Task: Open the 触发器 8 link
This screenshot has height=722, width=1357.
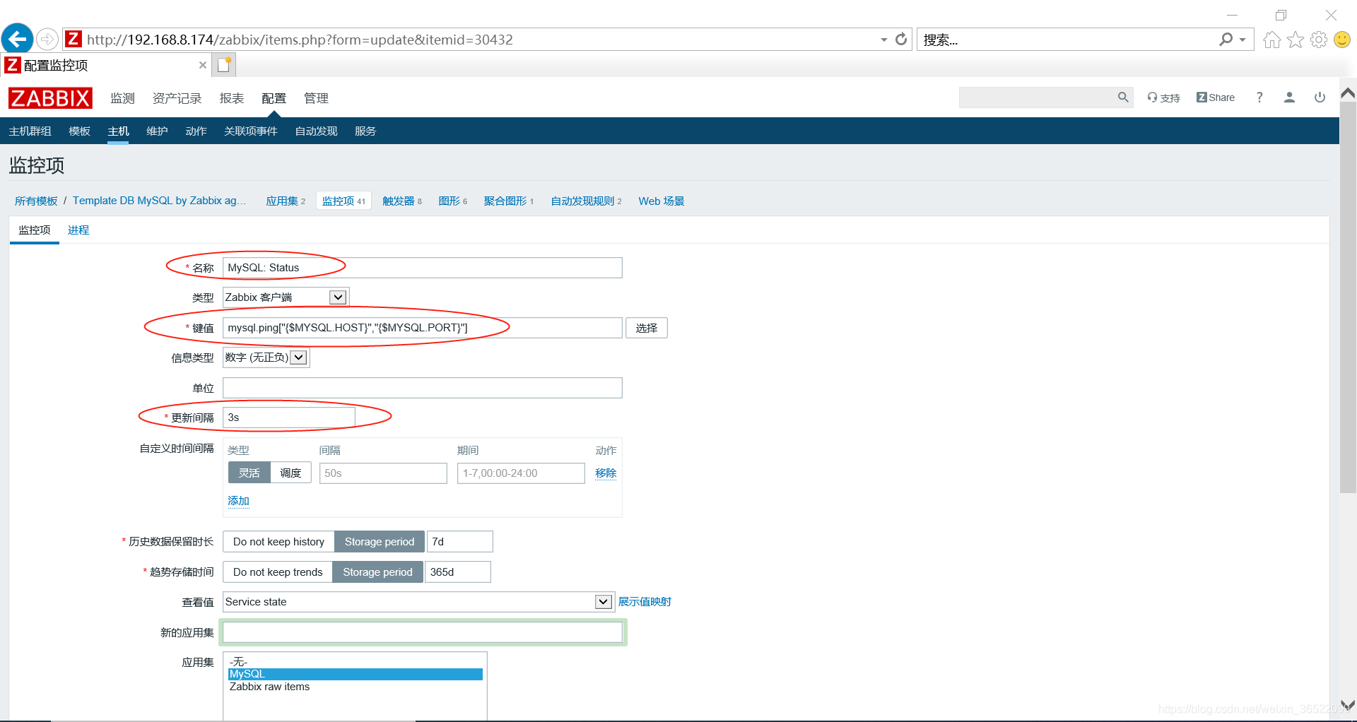Action: (x=401, y=201)
